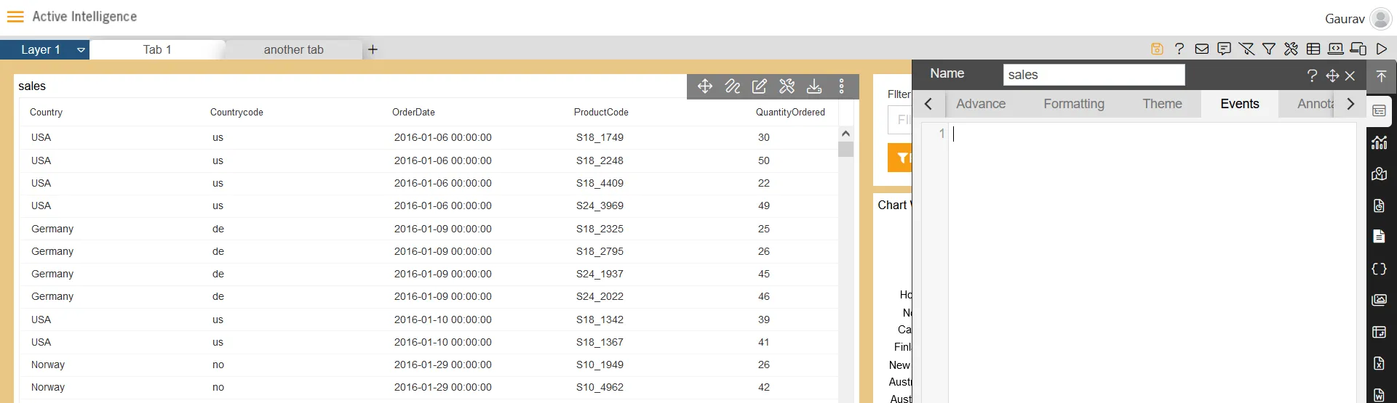The image size is (1397, 403).
Task: Click the Gaurav user profile avatar
Action: (1380, 19)
